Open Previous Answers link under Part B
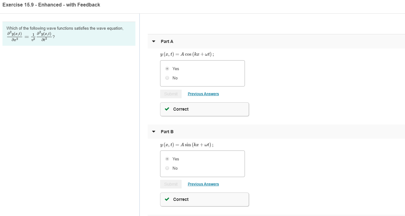 click(x=203, y=184)
